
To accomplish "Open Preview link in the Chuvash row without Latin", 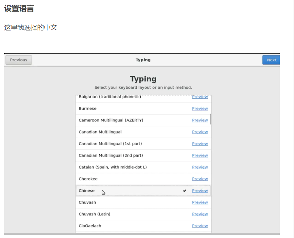I will [200, 202].
